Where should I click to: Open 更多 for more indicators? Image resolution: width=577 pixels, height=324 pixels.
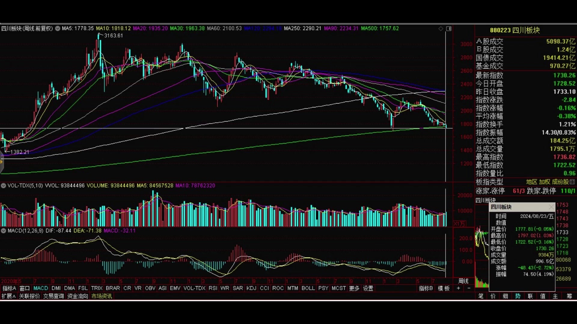tap(354, 288)
